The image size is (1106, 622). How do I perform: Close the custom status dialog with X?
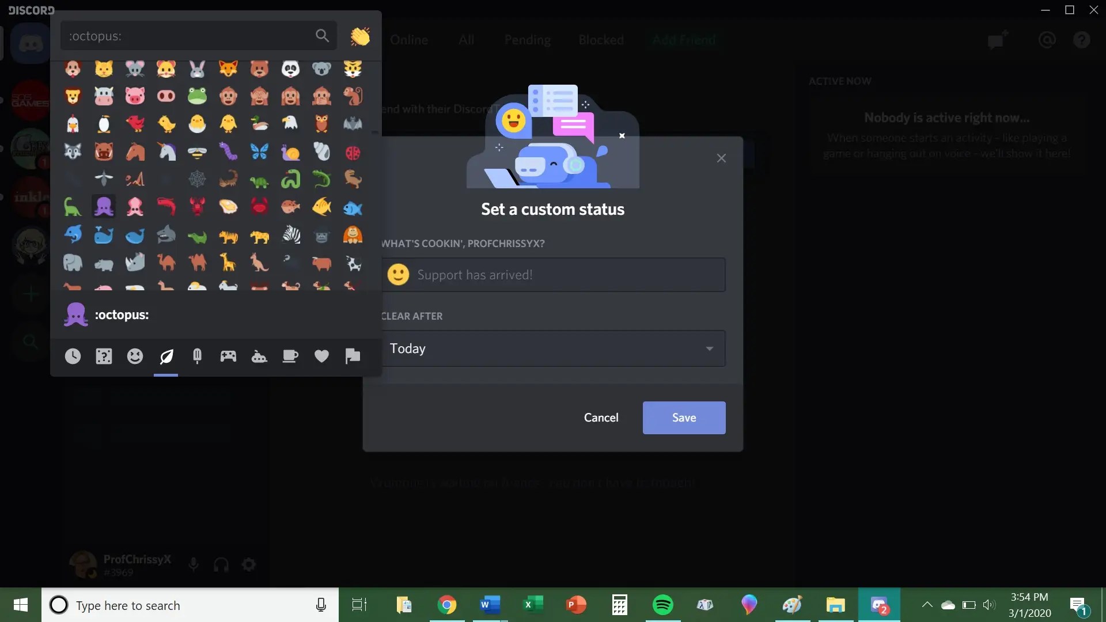[x=721, y=158]
